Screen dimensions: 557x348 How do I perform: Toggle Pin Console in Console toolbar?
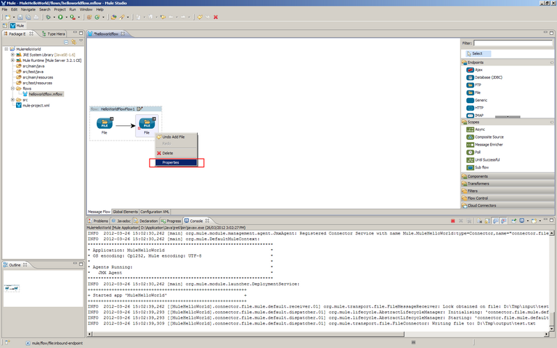514,221
